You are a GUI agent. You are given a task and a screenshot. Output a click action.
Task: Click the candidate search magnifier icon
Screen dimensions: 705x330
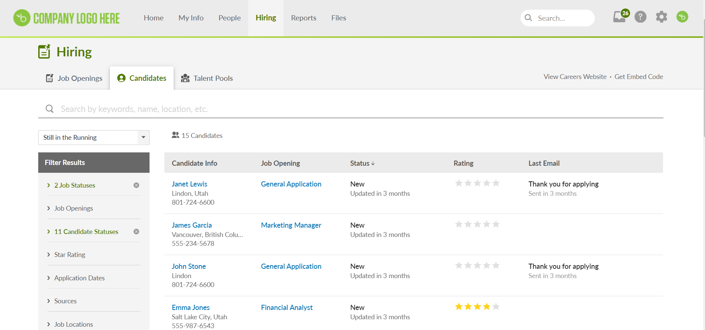point(49,109)
